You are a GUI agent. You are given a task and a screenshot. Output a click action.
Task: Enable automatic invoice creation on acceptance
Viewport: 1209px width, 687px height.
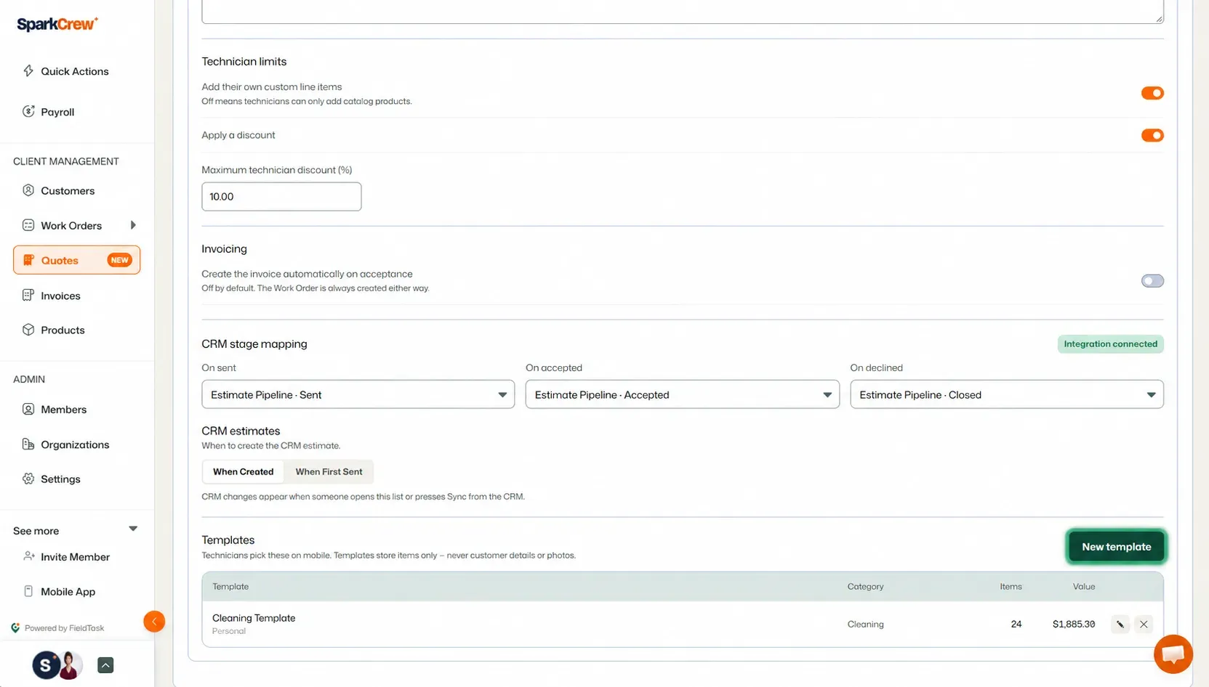click(x=1152, y=281)
